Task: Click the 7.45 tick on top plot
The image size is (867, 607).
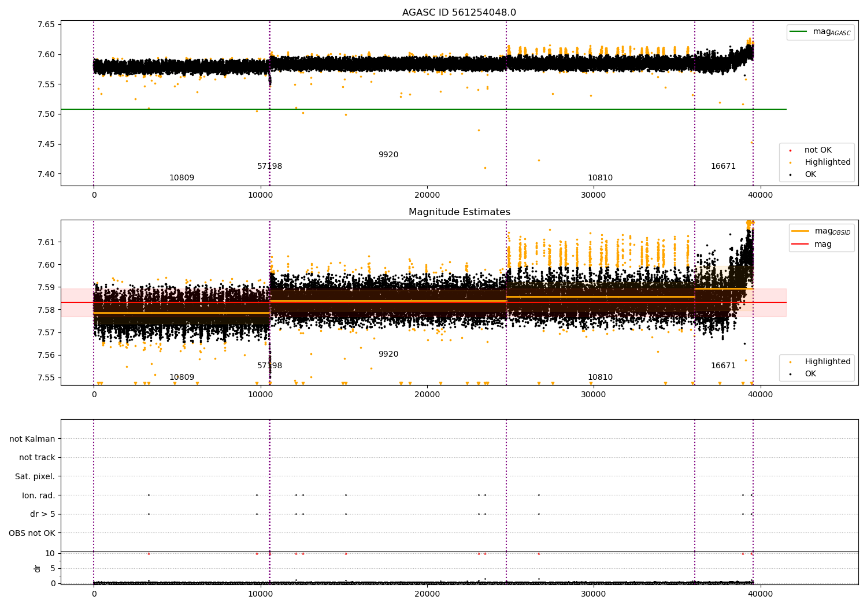Action: [x=46, y=145]
